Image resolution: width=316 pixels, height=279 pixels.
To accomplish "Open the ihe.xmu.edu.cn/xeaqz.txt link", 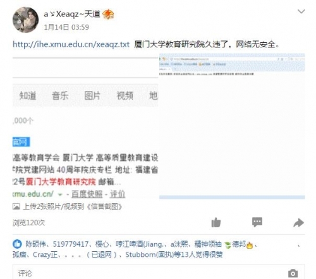I will (71, 44).
